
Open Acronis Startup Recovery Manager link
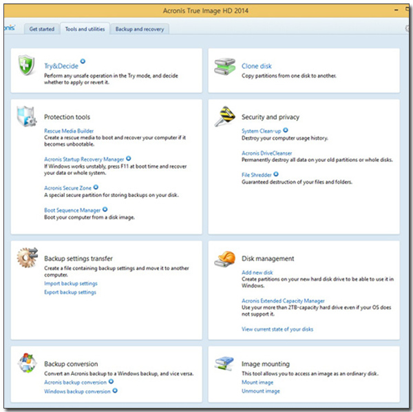point(84,159)
